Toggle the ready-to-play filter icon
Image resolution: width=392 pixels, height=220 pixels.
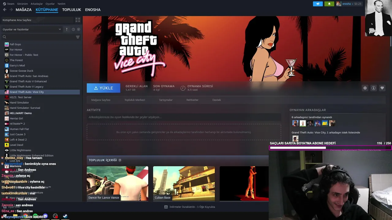pyautogui.click(x=78, y=29)
